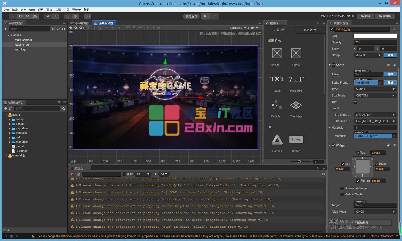Open the 开发者 menu
The height and width of the screenshot is (241, 402).
pyautogui.click(x=76, y=10)
